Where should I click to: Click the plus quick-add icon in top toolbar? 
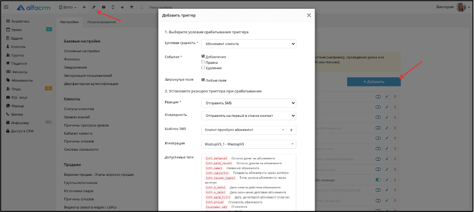[x=84, y=7]
